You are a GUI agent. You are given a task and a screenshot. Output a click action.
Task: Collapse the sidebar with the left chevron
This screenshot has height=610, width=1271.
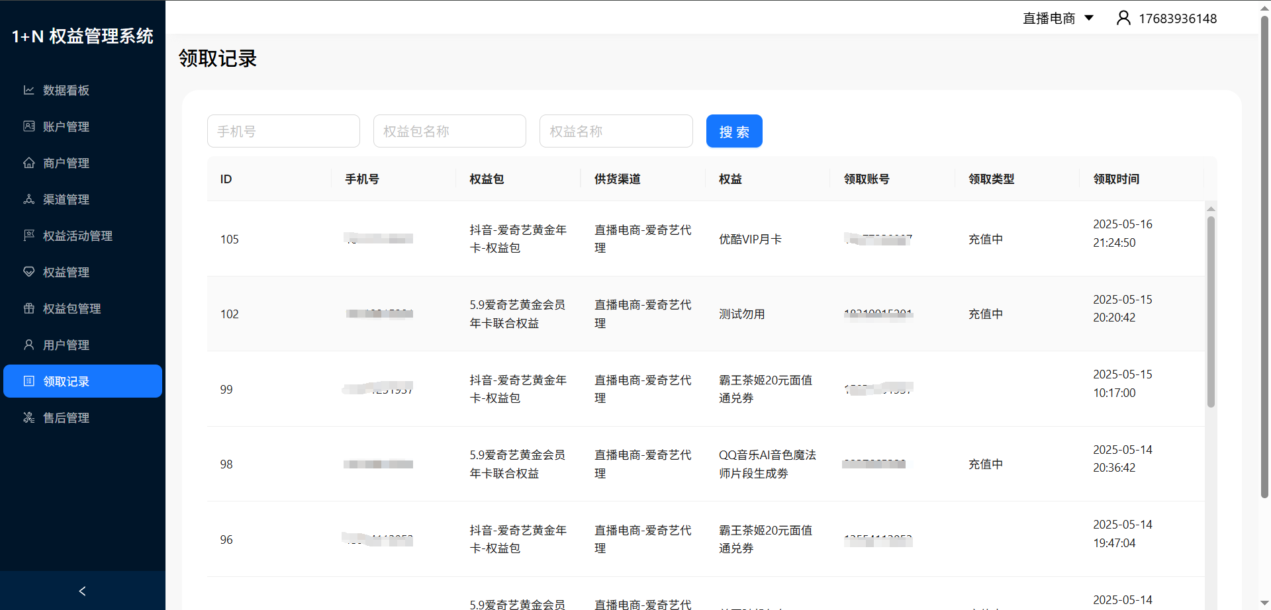click(x=82, y=591)
